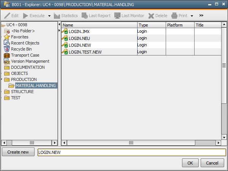
Task: Open Version Management icon
Action: [7, 61]
